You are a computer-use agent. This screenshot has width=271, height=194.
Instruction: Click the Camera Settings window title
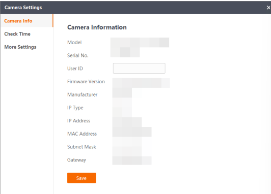tap(23, 8)
